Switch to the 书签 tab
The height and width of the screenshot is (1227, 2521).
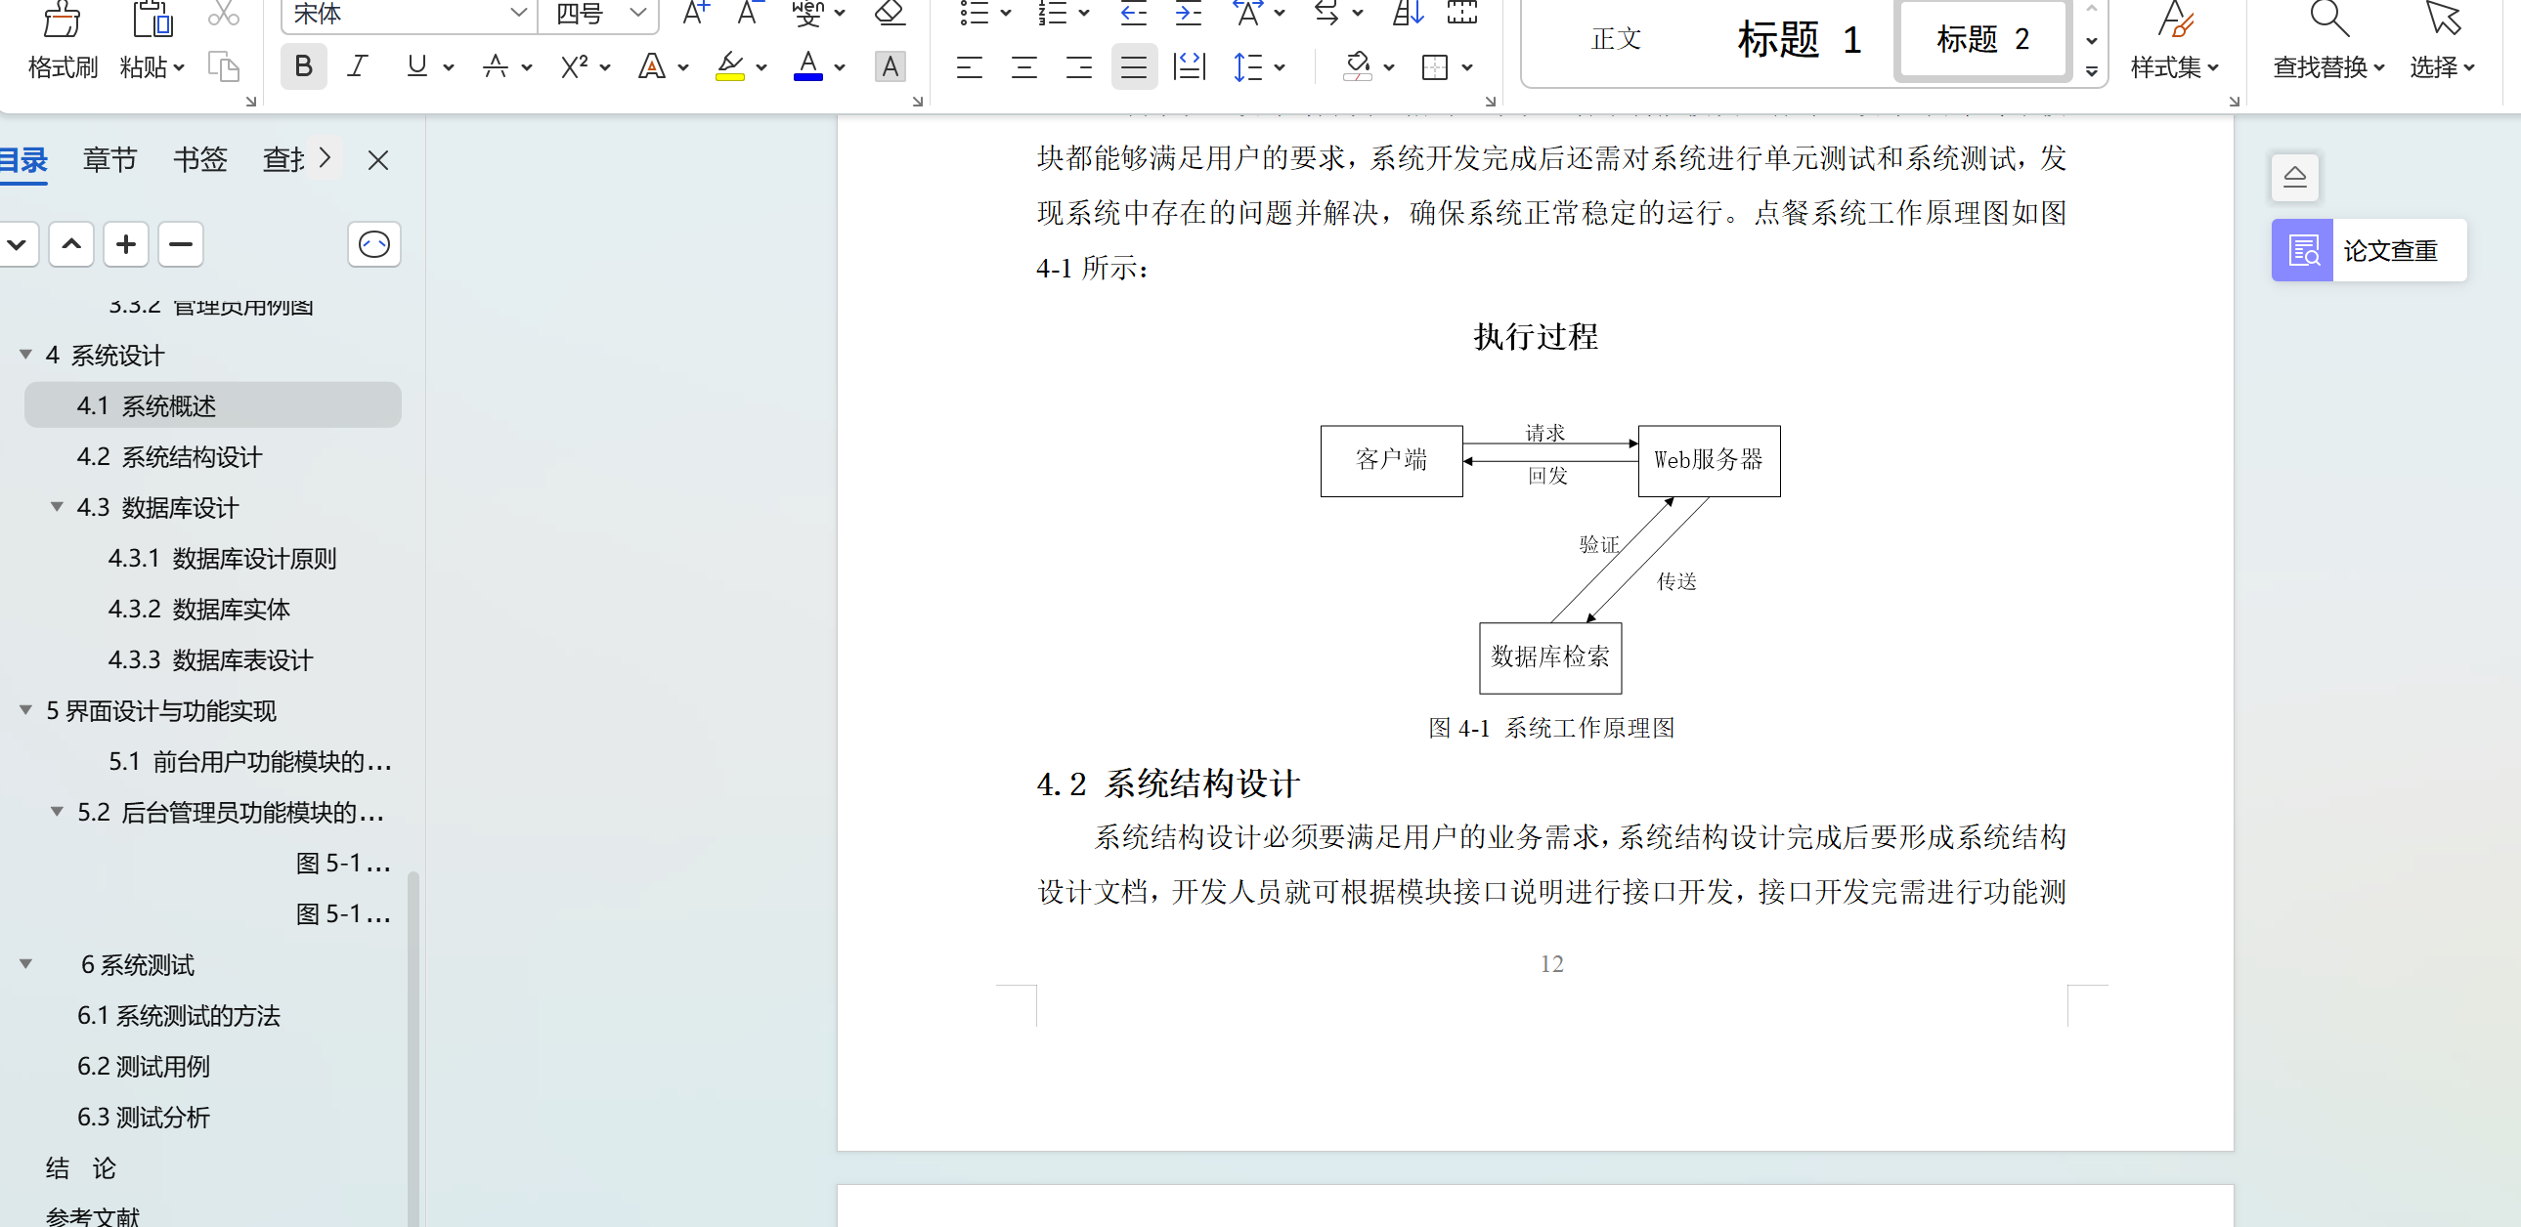click(x=199, y=159)
